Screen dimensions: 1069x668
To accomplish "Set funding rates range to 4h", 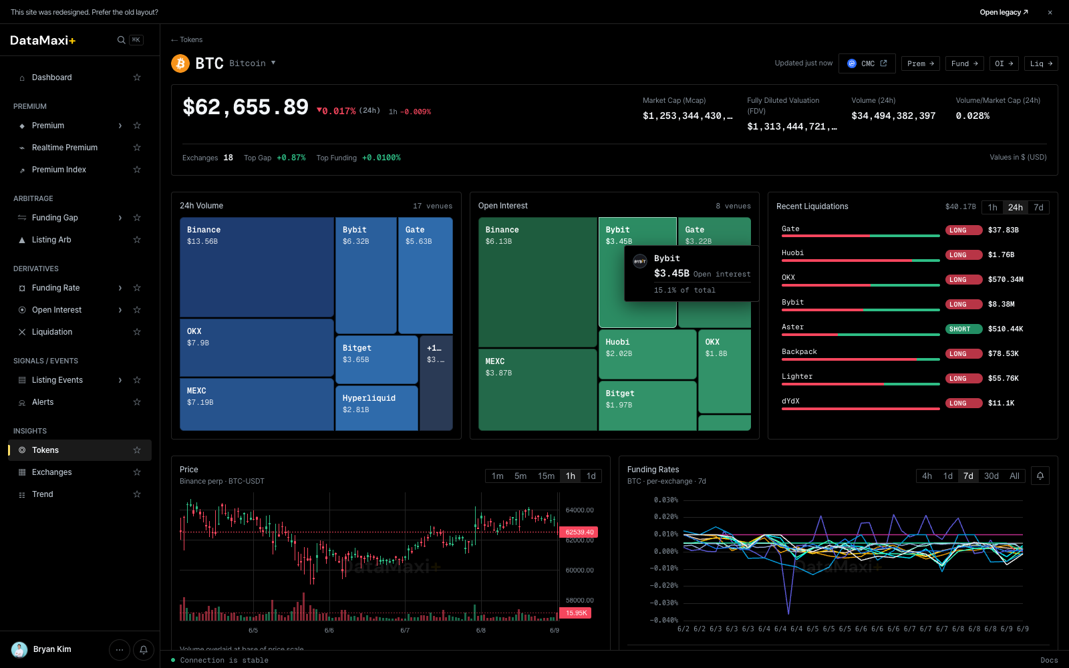I will coord(927,476).
